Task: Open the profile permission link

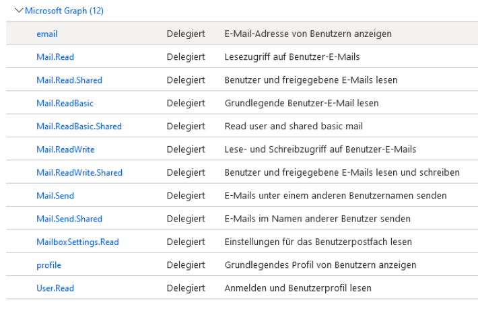Action: pyautogui.click(x=48, y=265)
